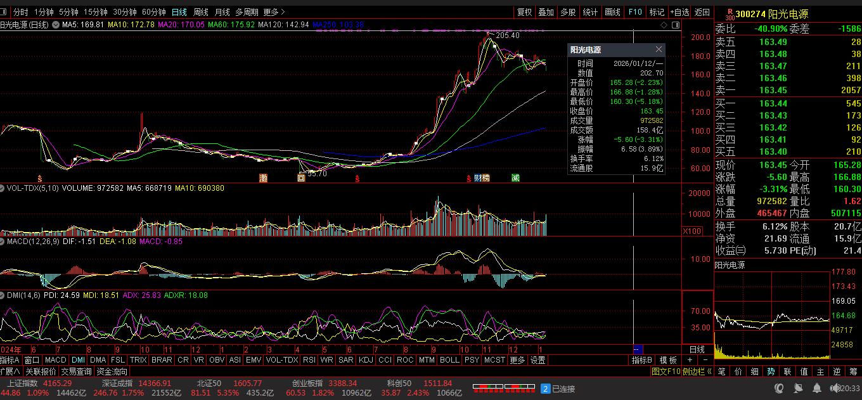Click the plus zoom-in button next to 模板

pos(690,360)
